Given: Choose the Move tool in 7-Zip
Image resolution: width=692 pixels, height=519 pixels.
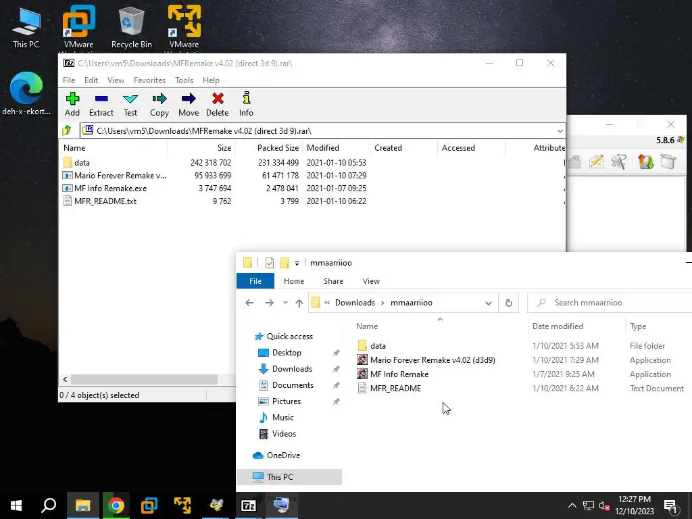Looking at the screenshot, I should coord(189,104).
